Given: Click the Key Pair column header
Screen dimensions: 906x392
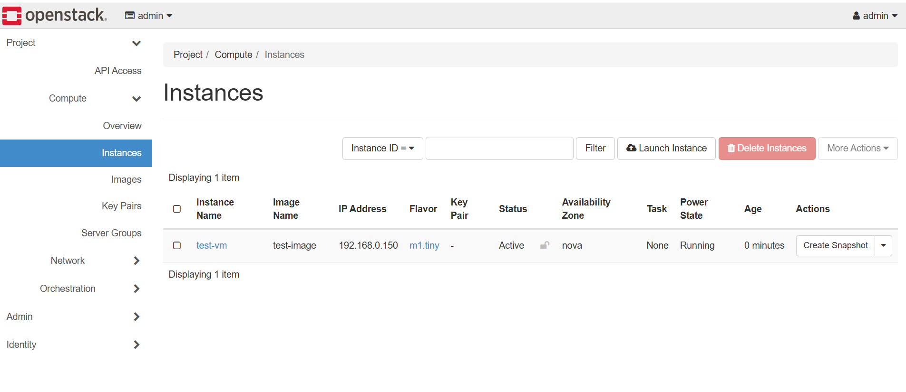Looking at the screenshot, I should pos(459,209).
